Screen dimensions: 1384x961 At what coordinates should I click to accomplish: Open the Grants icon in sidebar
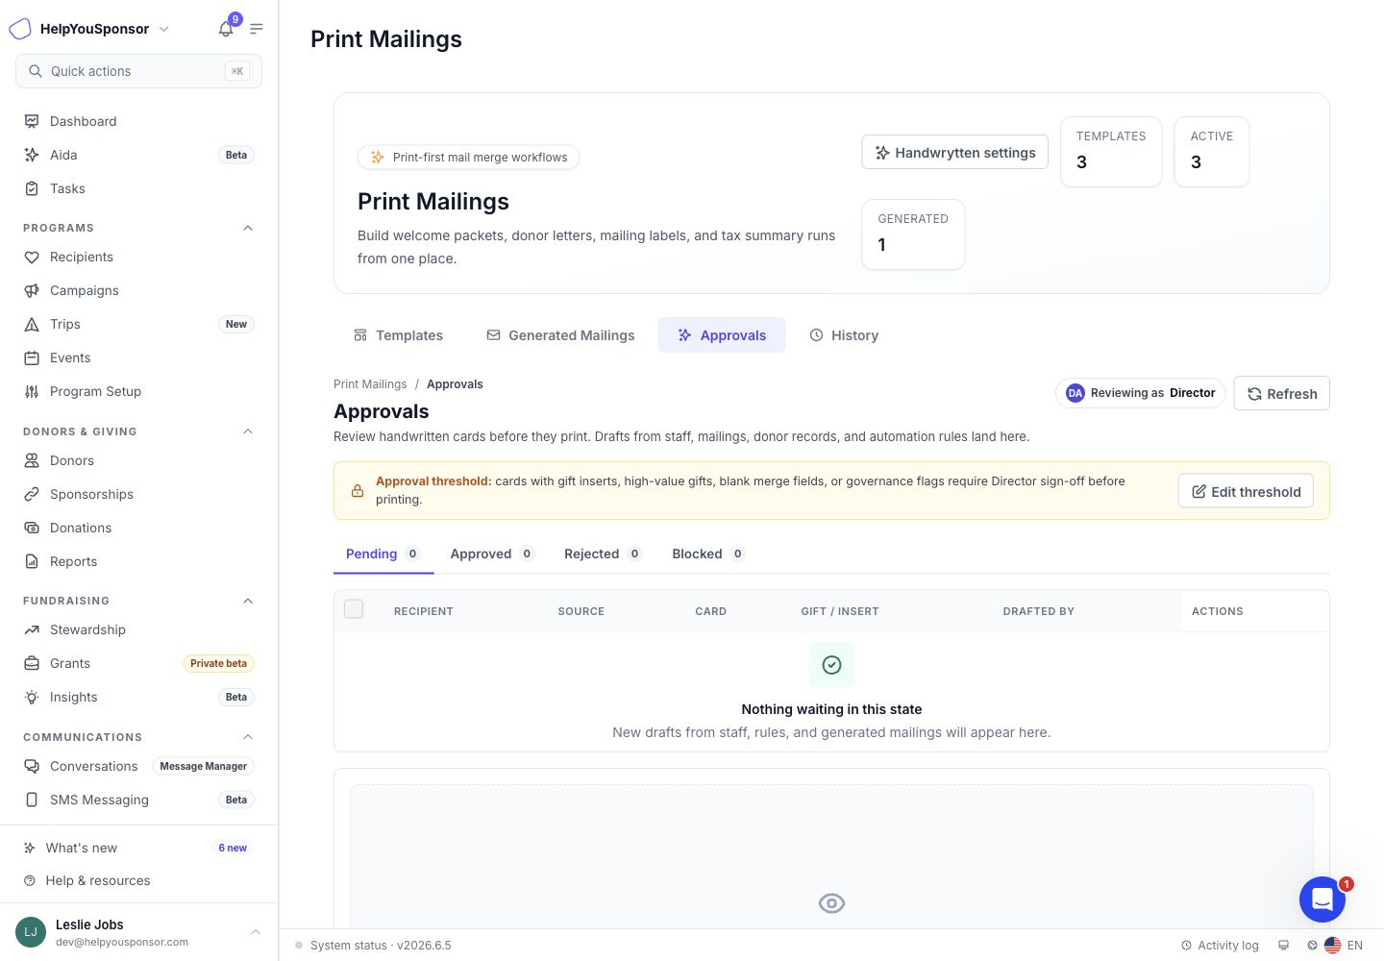coord(32,663)
